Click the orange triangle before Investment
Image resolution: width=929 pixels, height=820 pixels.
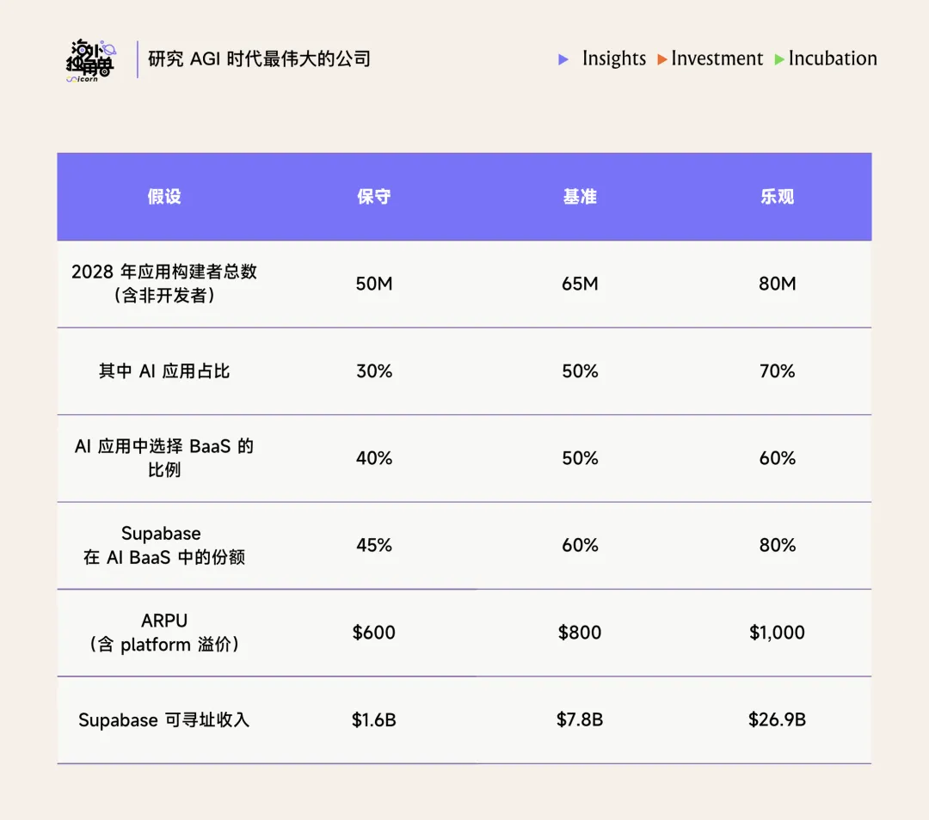[662, 59]
